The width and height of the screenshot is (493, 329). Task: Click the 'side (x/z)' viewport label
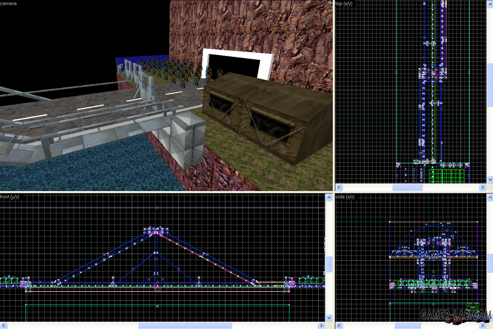345,197
